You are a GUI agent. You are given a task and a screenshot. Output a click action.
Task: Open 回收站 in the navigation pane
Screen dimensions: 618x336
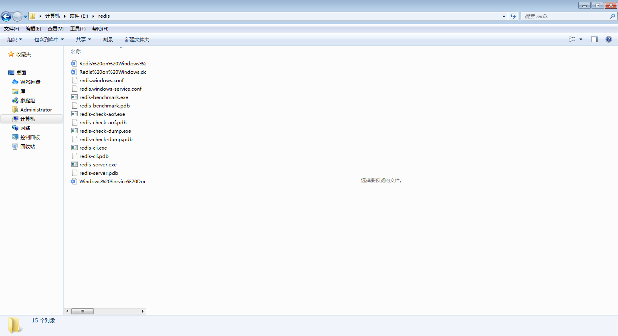tap(24, 146)
